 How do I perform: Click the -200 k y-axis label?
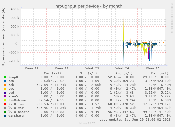(14, 61)
